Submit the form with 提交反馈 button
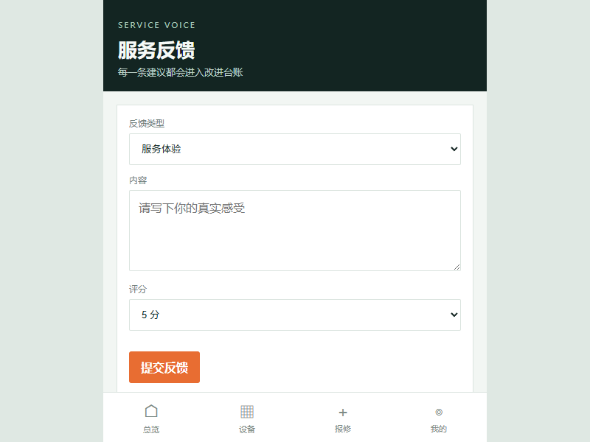The width and height of the screenshot is (590, 442). pyautogui.click(x=164, y=367)
